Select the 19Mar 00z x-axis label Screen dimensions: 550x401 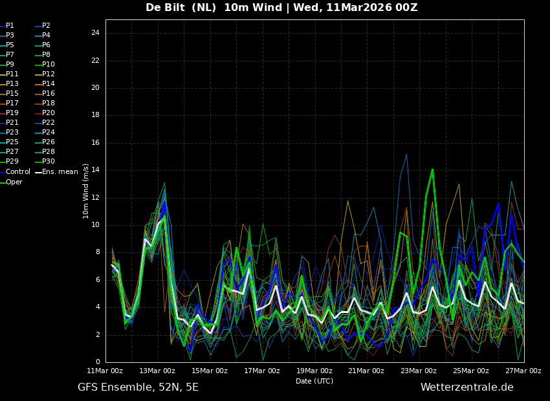(314, 371)
